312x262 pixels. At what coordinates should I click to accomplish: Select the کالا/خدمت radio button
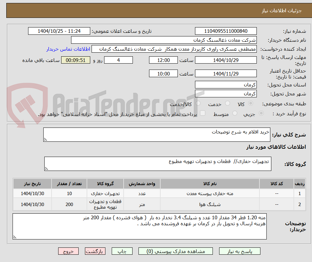point(198,103)
